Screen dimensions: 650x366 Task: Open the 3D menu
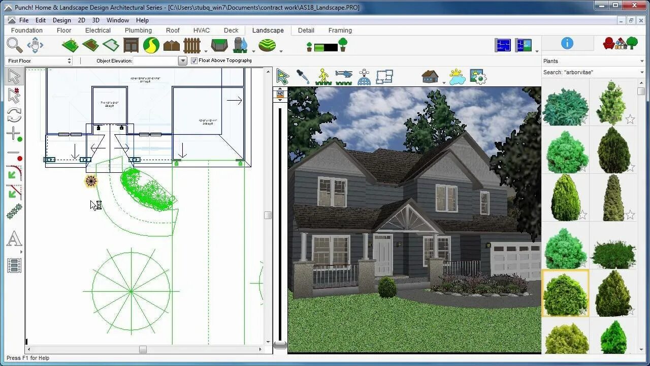(x=95, y=20)
